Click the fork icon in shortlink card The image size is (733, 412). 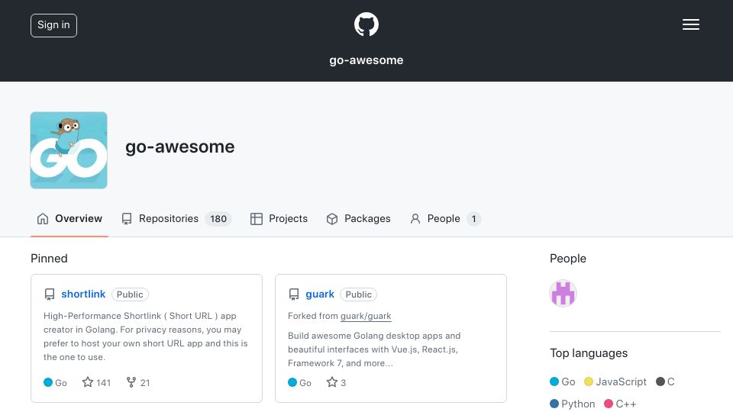pyautogui.click(x=131, y=382)
